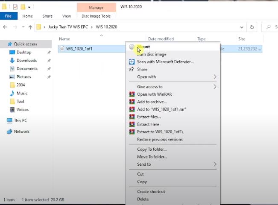Refresh the current folder
This screenshot has height=205, width=278.
point(252,27)
